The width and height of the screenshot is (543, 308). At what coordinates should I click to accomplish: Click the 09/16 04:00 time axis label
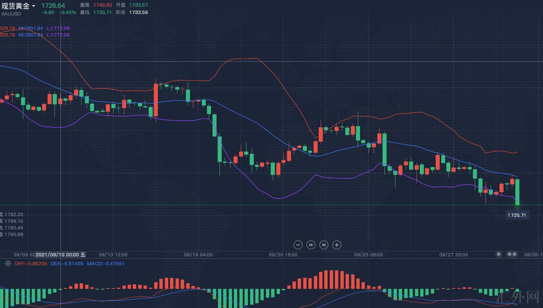(198, 255)
